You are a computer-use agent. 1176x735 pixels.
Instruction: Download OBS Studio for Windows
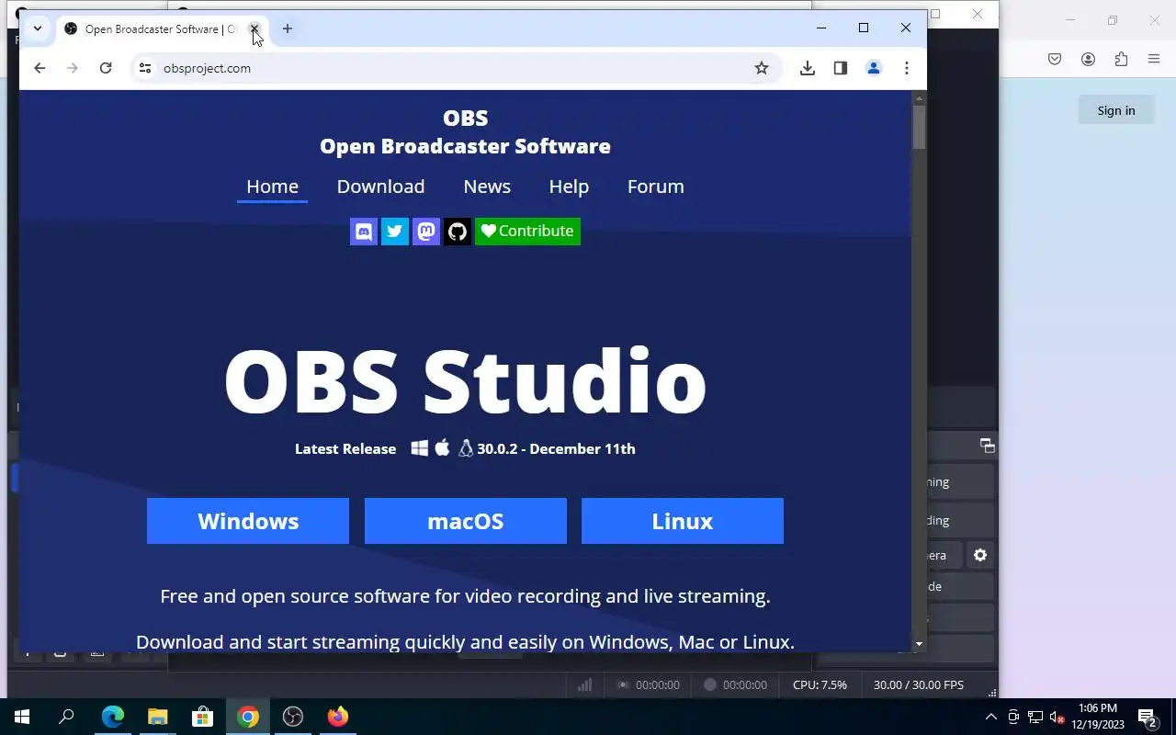[x=248, y=521]
